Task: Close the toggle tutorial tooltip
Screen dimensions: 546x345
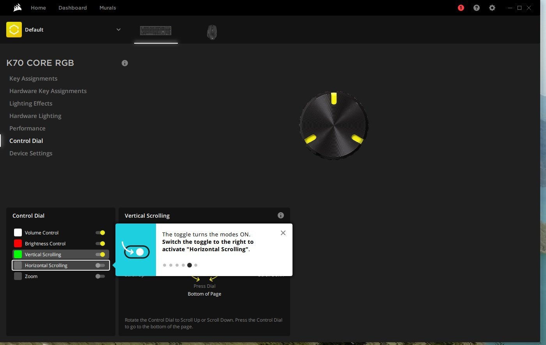Action: (283, 233)
